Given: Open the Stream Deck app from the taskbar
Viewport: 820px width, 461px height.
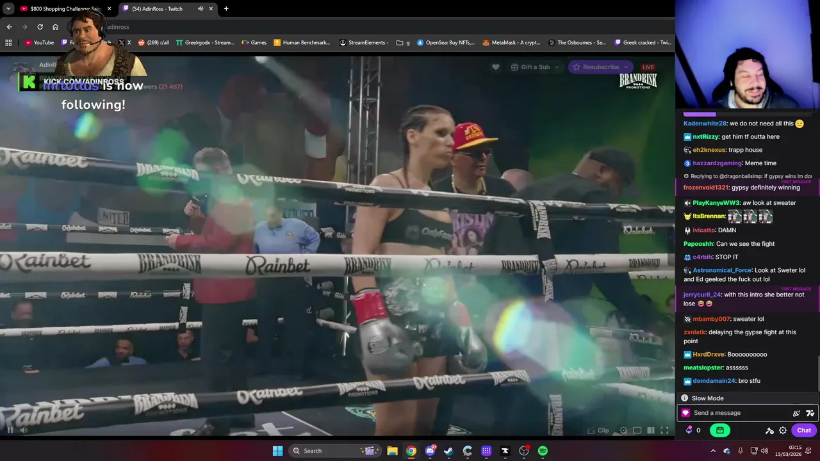Looking at the screenshot, I should pyautogui.click(x=486, y=451).
